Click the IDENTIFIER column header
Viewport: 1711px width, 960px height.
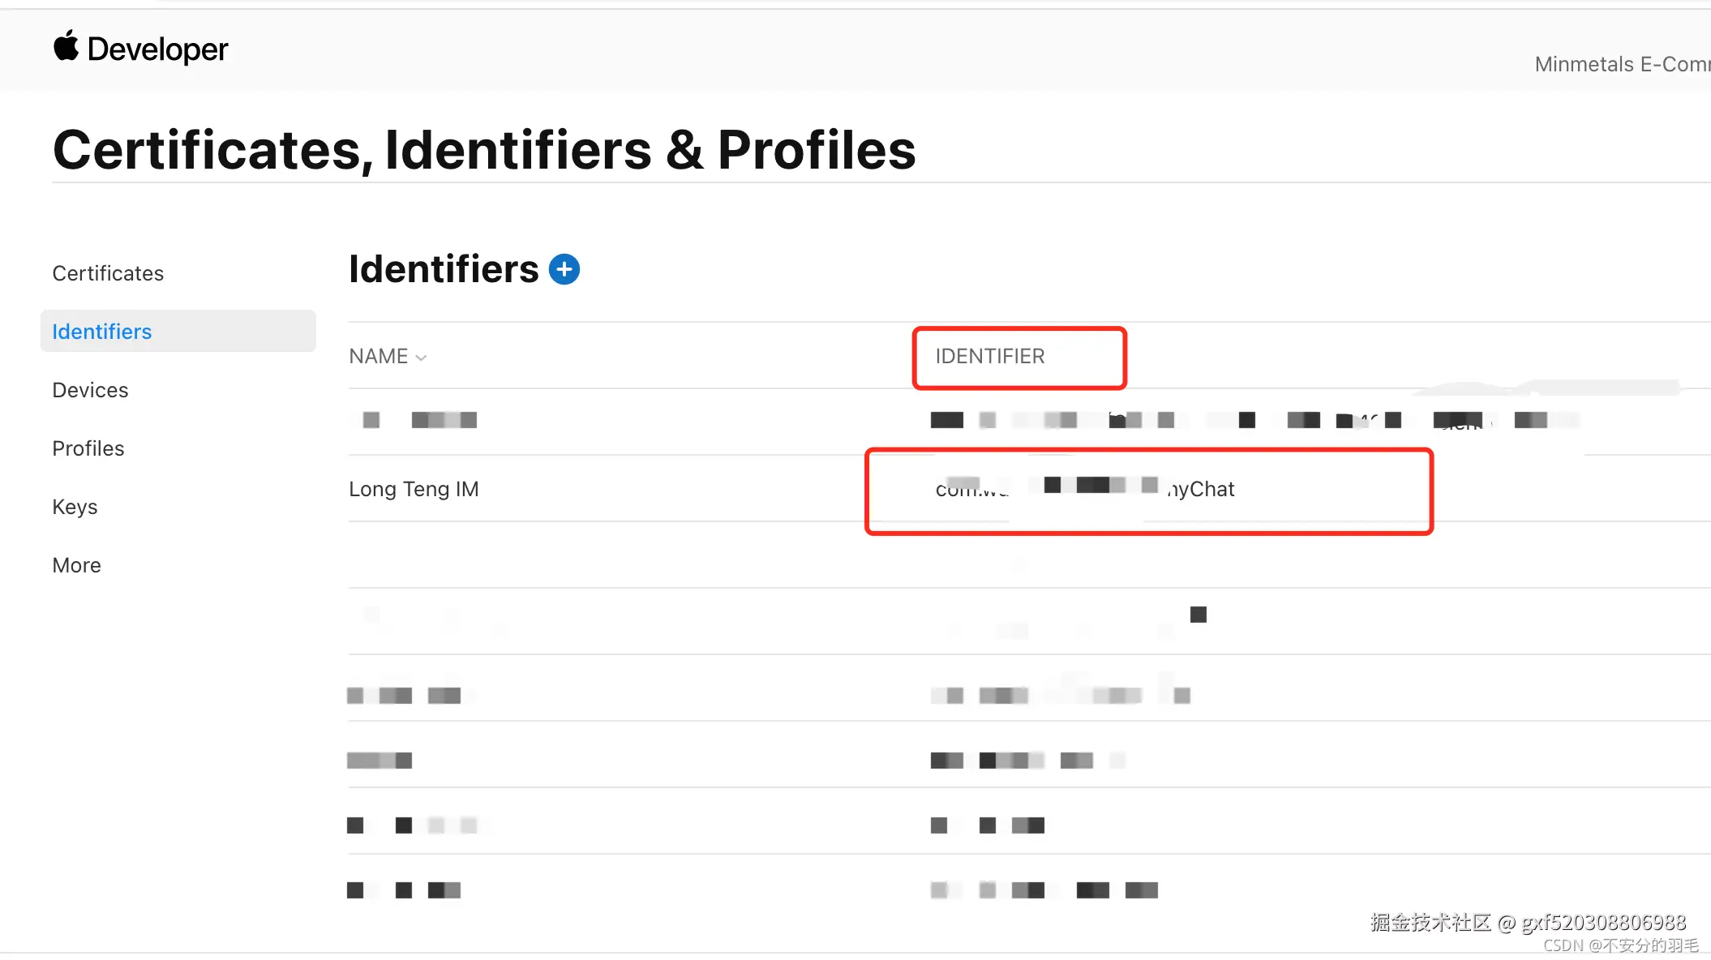point(989,356)
